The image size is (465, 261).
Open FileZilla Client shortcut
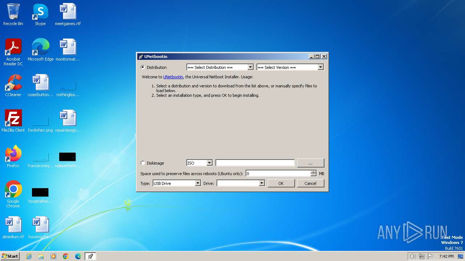tap(13, 121)
